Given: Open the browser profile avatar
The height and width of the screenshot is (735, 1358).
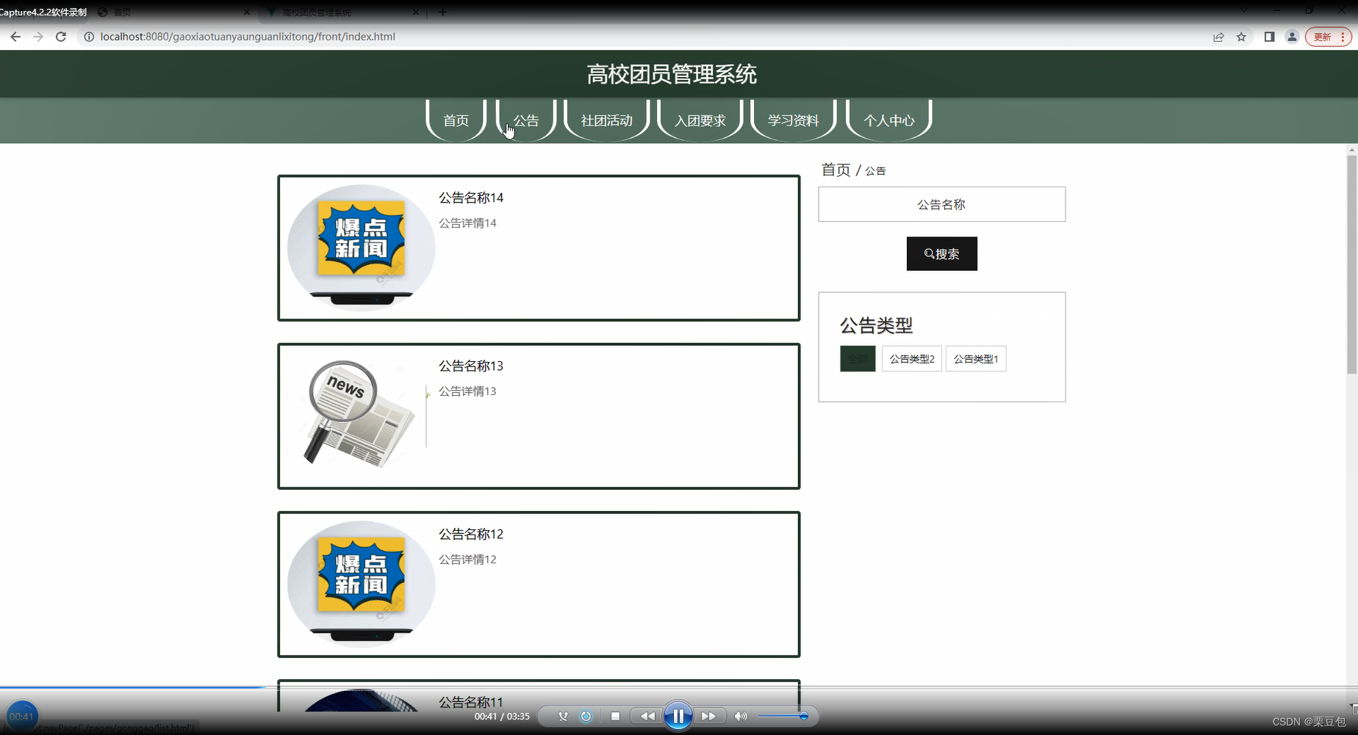Looking at the screenshot, I should pos(1292,37).
